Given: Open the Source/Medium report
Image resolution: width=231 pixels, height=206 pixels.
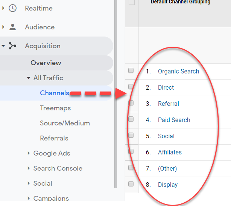Looking at the screenshot, I should pos(65,123).
